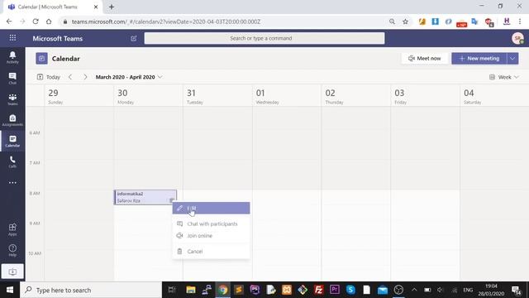Click the Search or type a command box
Image resolution: width=529 pixels, height=298 pixels.
click(264, 38)
